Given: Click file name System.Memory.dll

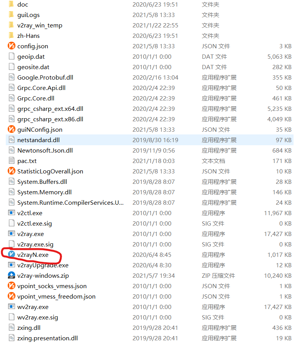Looking at the screenshot, I should tap(45, 192).
